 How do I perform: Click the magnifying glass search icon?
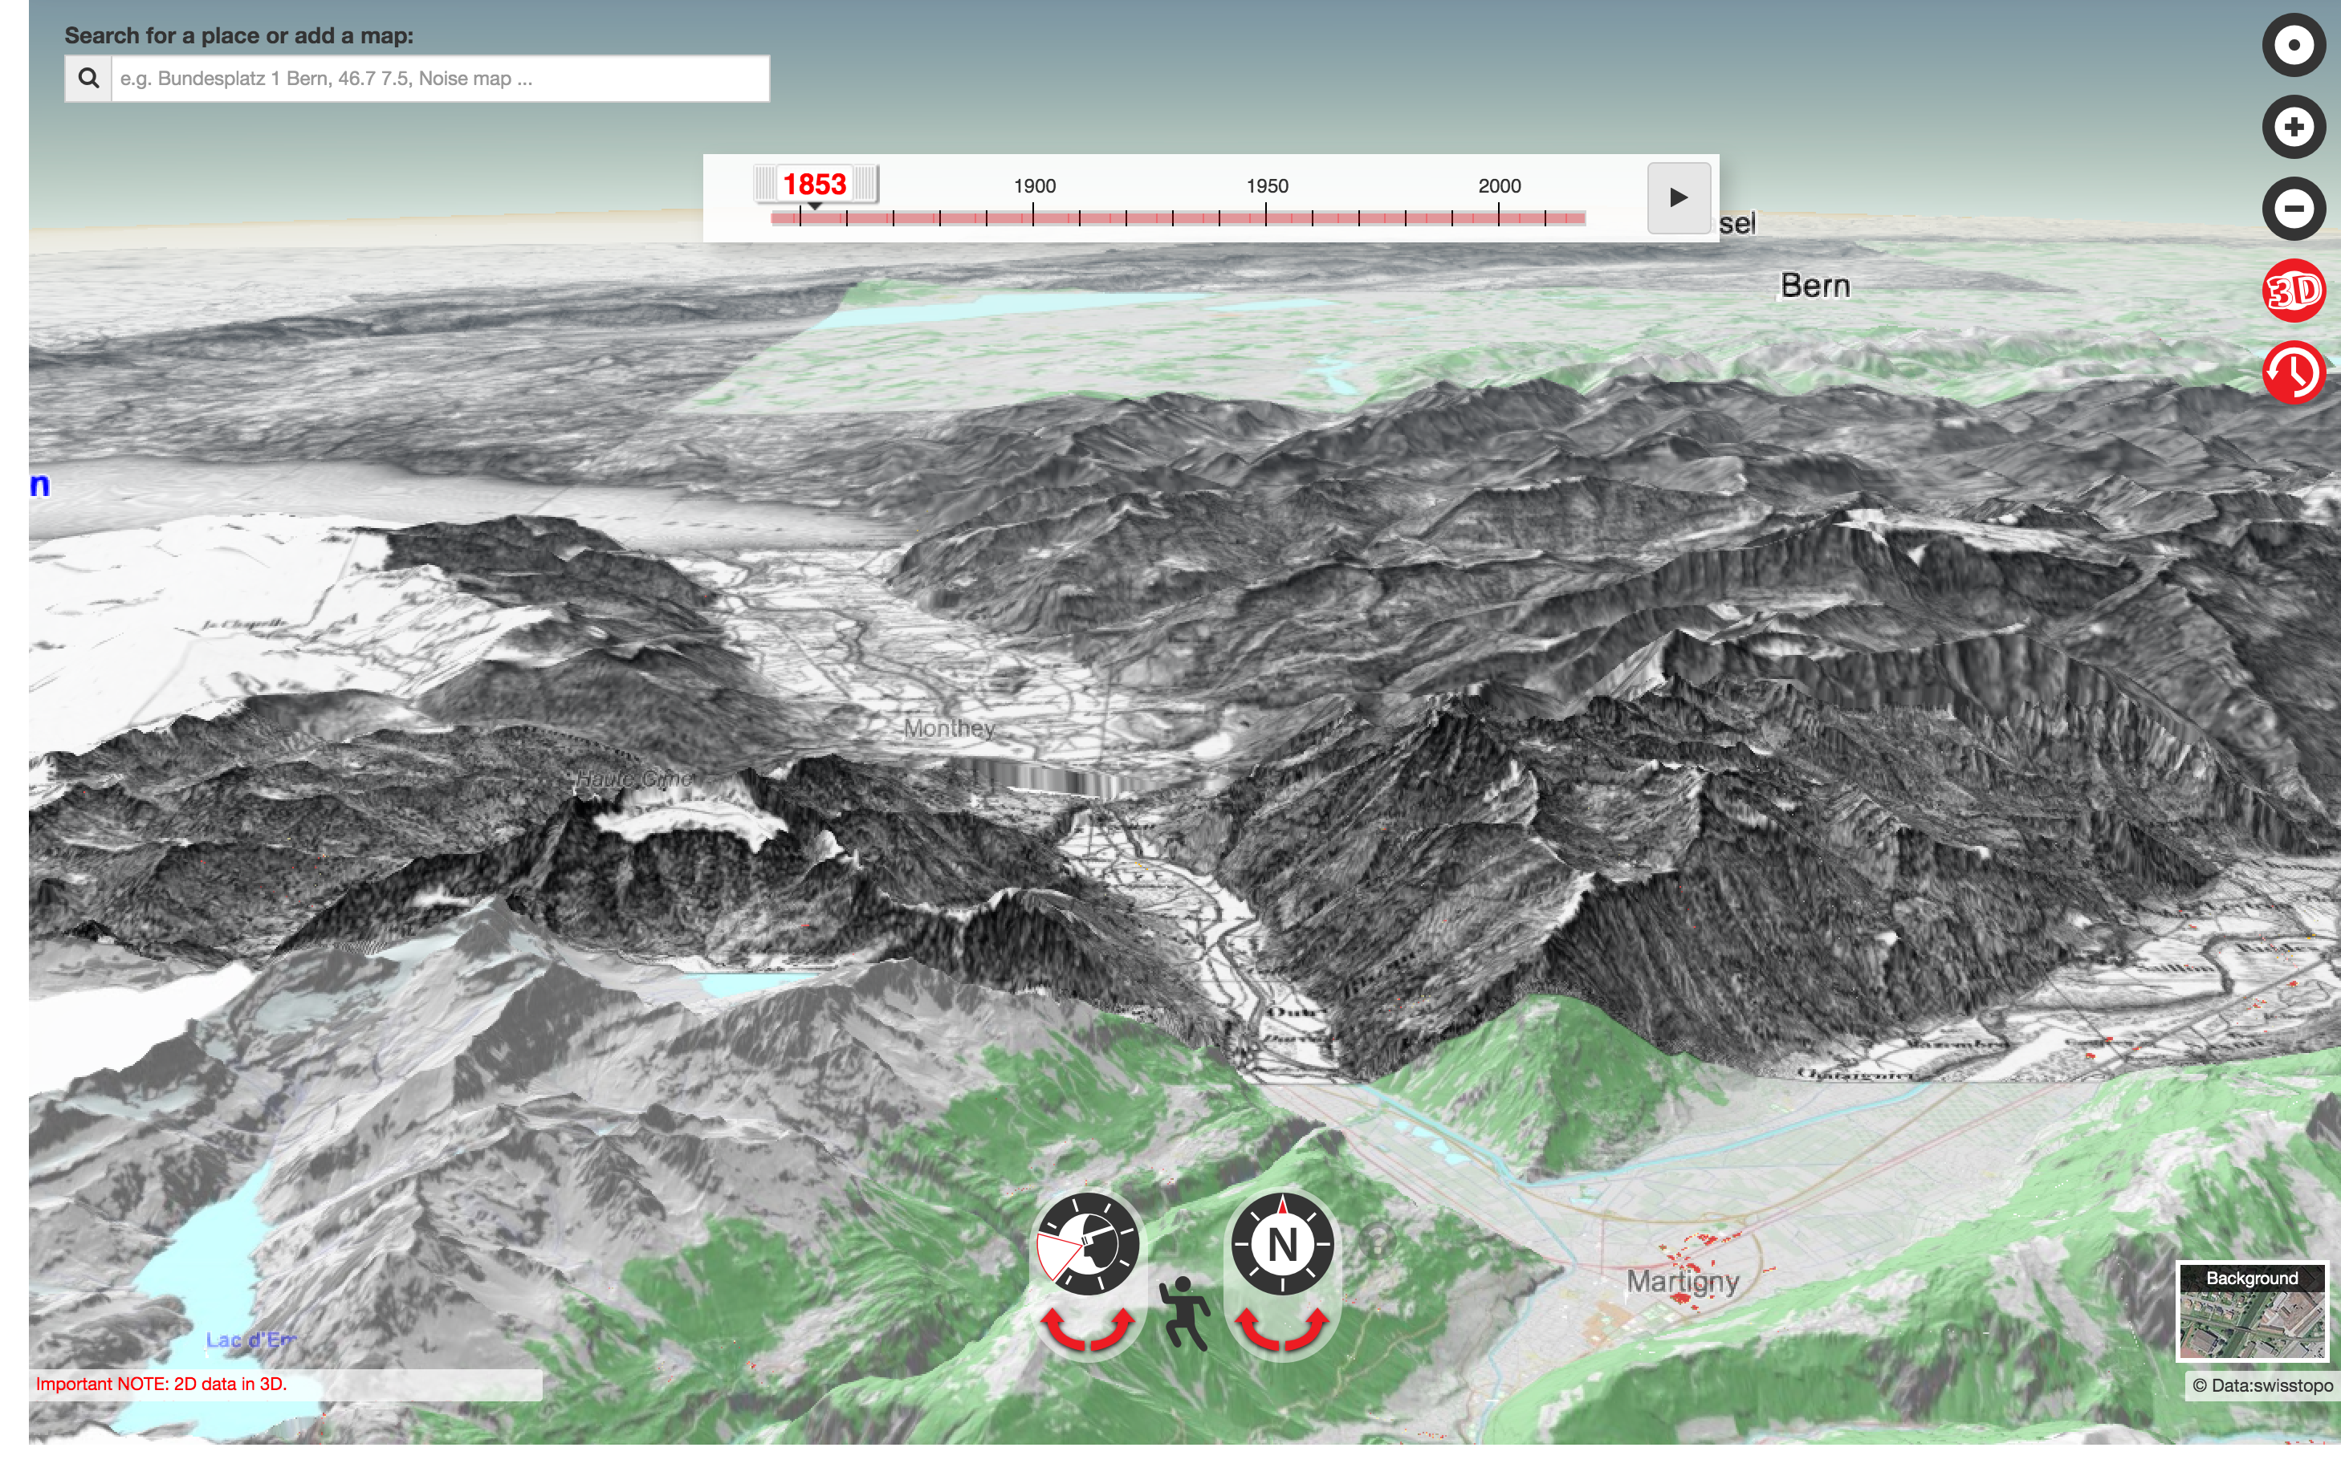point(88,79)
